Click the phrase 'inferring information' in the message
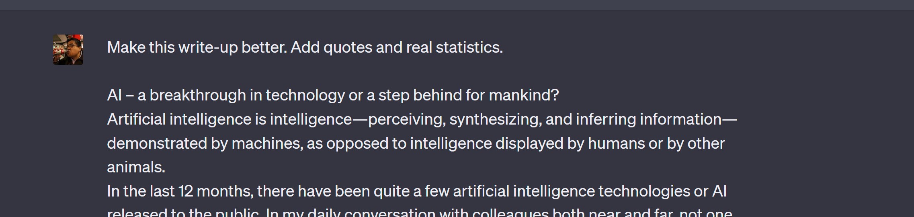Viewport: 914px width, 217px height. pyautogui.click(x=649, y=119)
